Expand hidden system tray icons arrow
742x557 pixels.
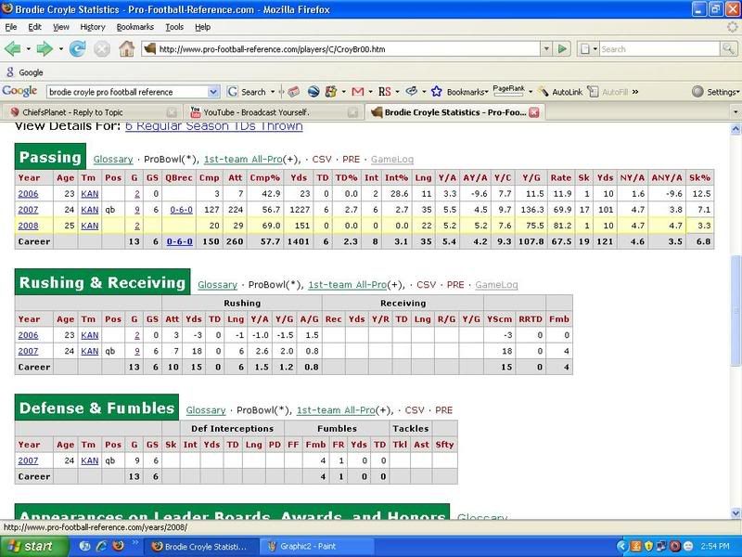tap(622, 547)
